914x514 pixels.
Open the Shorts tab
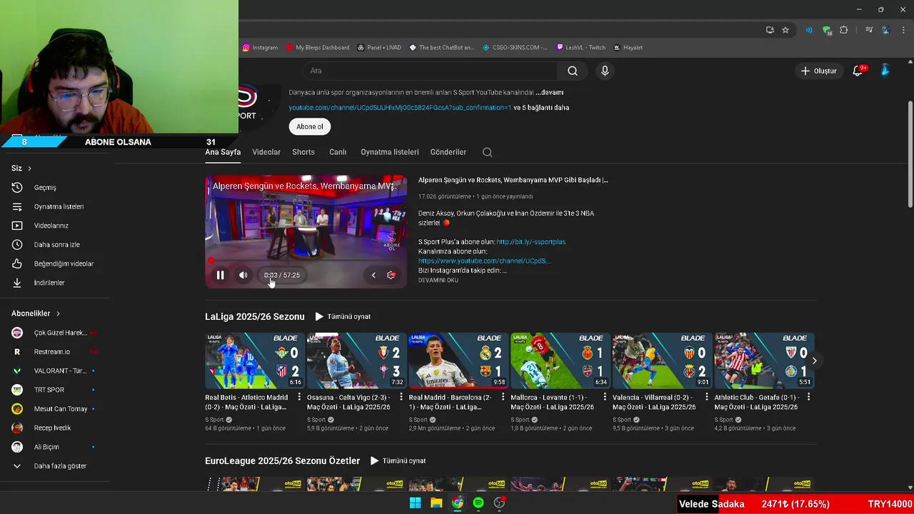pyautogui.click(x=303, y=152)
